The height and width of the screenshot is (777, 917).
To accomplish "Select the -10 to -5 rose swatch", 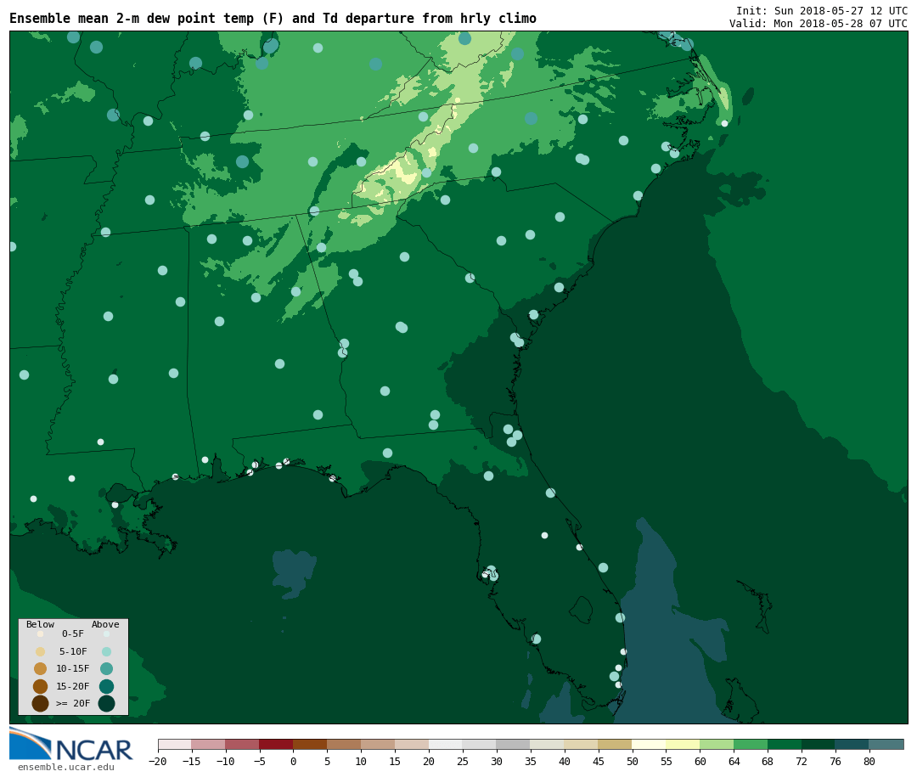I will click(243, 744).
